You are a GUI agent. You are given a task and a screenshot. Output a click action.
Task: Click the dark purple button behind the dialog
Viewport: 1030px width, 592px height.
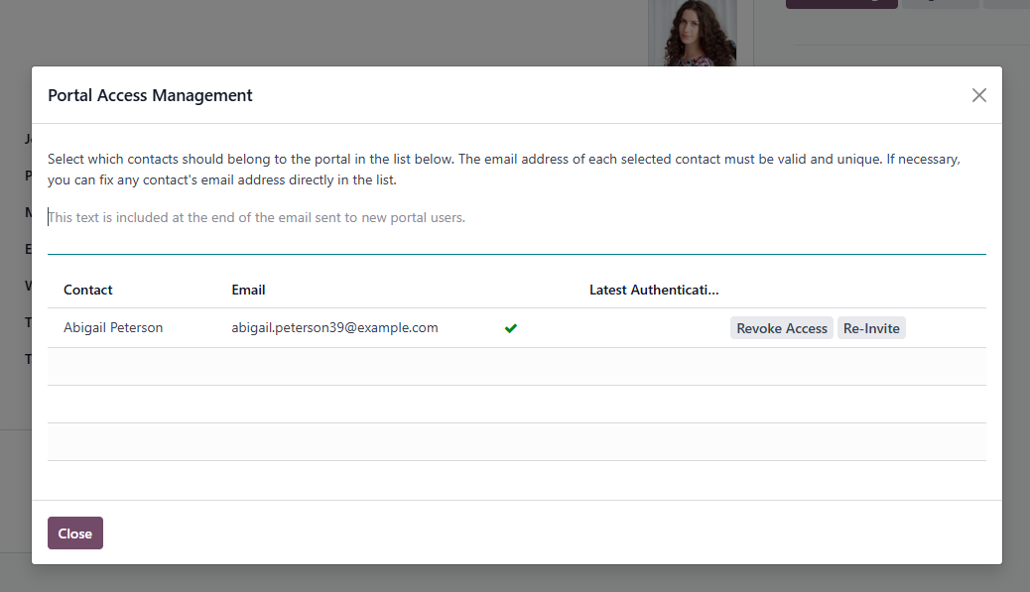point(841,4)
